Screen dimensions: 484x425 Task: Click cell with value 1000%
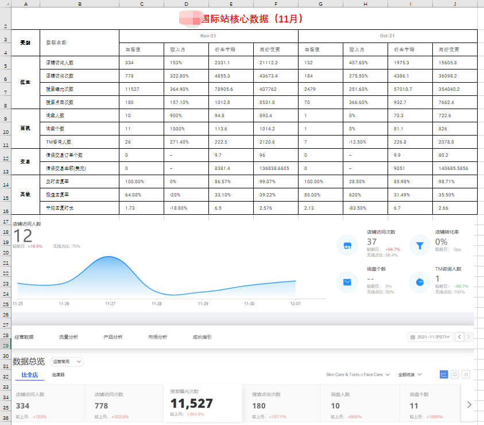[x=187, y=129]
